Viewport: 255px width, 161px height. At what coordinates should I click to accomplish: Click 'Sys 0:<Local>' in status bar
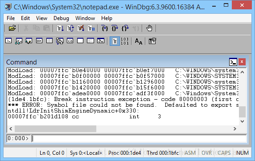[86, 153]
